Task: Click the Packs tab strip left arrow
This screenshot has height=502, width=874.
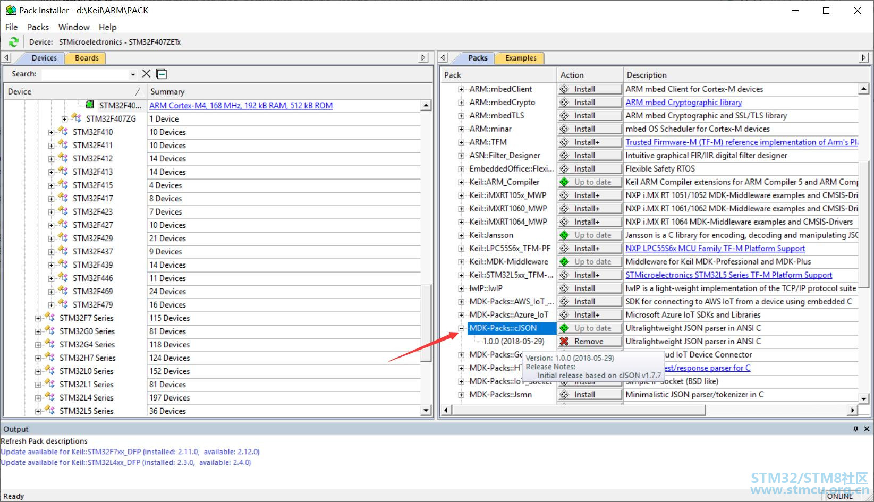Action: (444, 57)
